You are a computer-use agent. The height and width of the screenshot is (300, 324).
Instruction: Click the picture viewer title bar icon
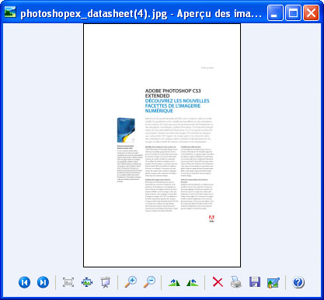(10, 12)
